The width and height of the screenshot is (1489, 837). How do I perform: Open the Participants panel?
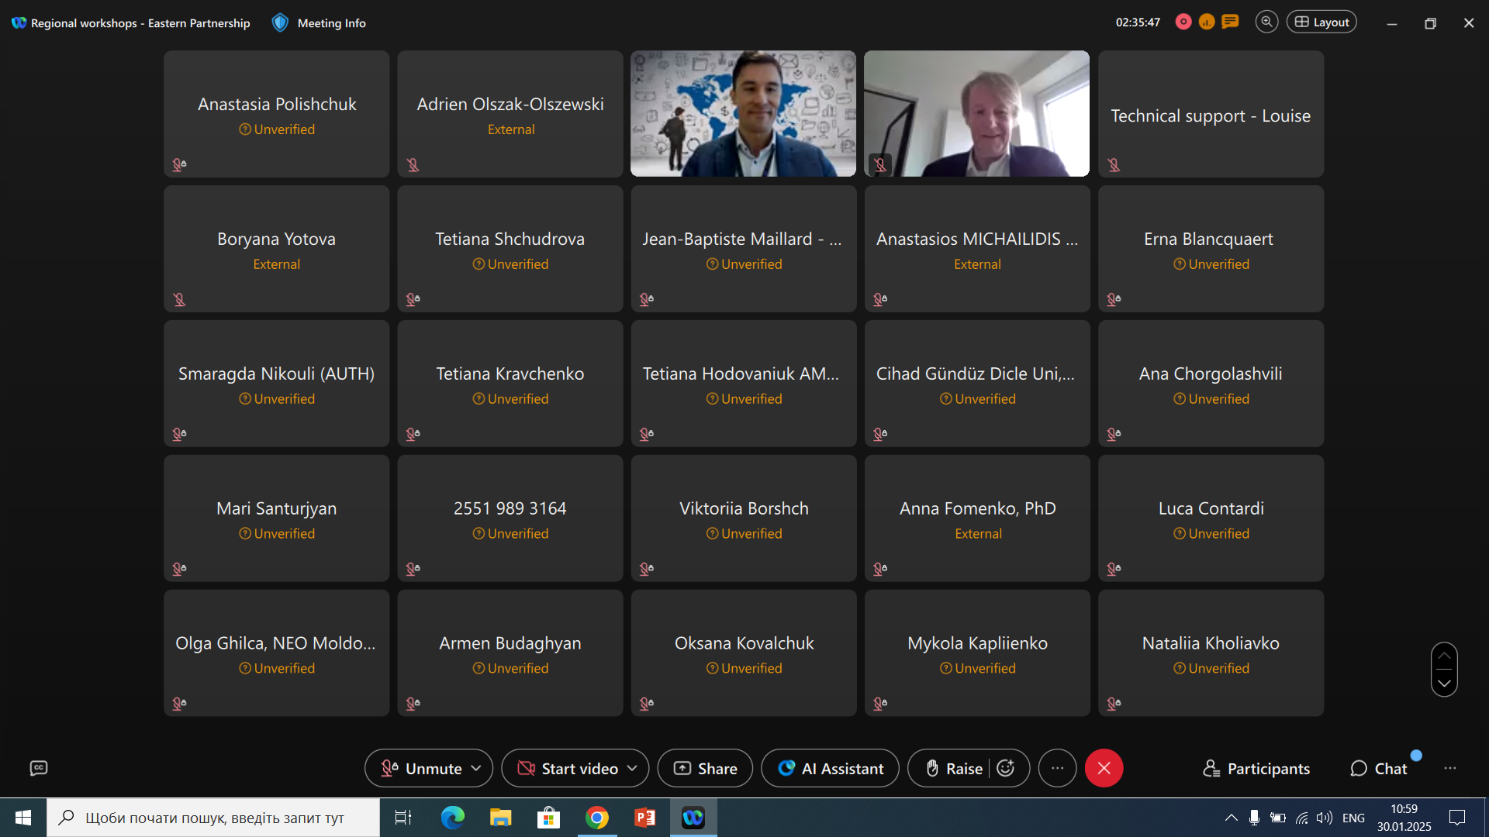[1256, 768]
